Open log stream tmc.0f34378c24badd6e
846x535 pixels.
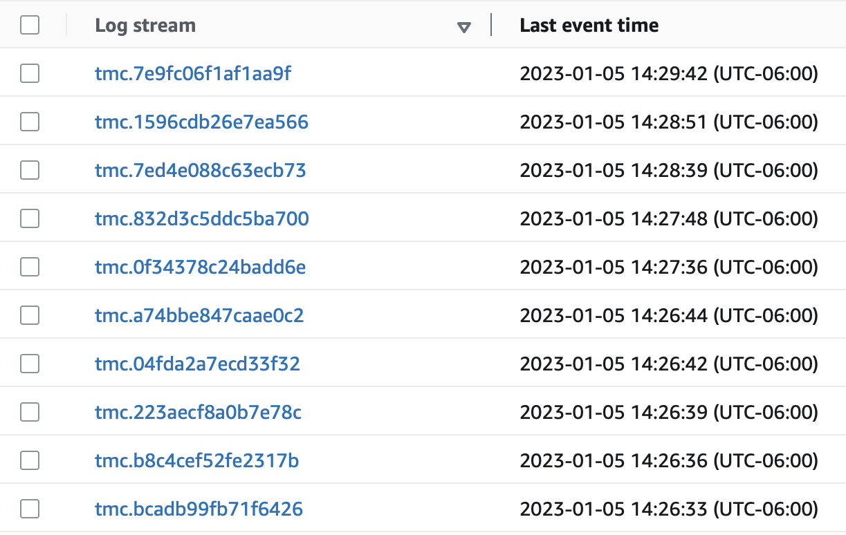point(199,266)
